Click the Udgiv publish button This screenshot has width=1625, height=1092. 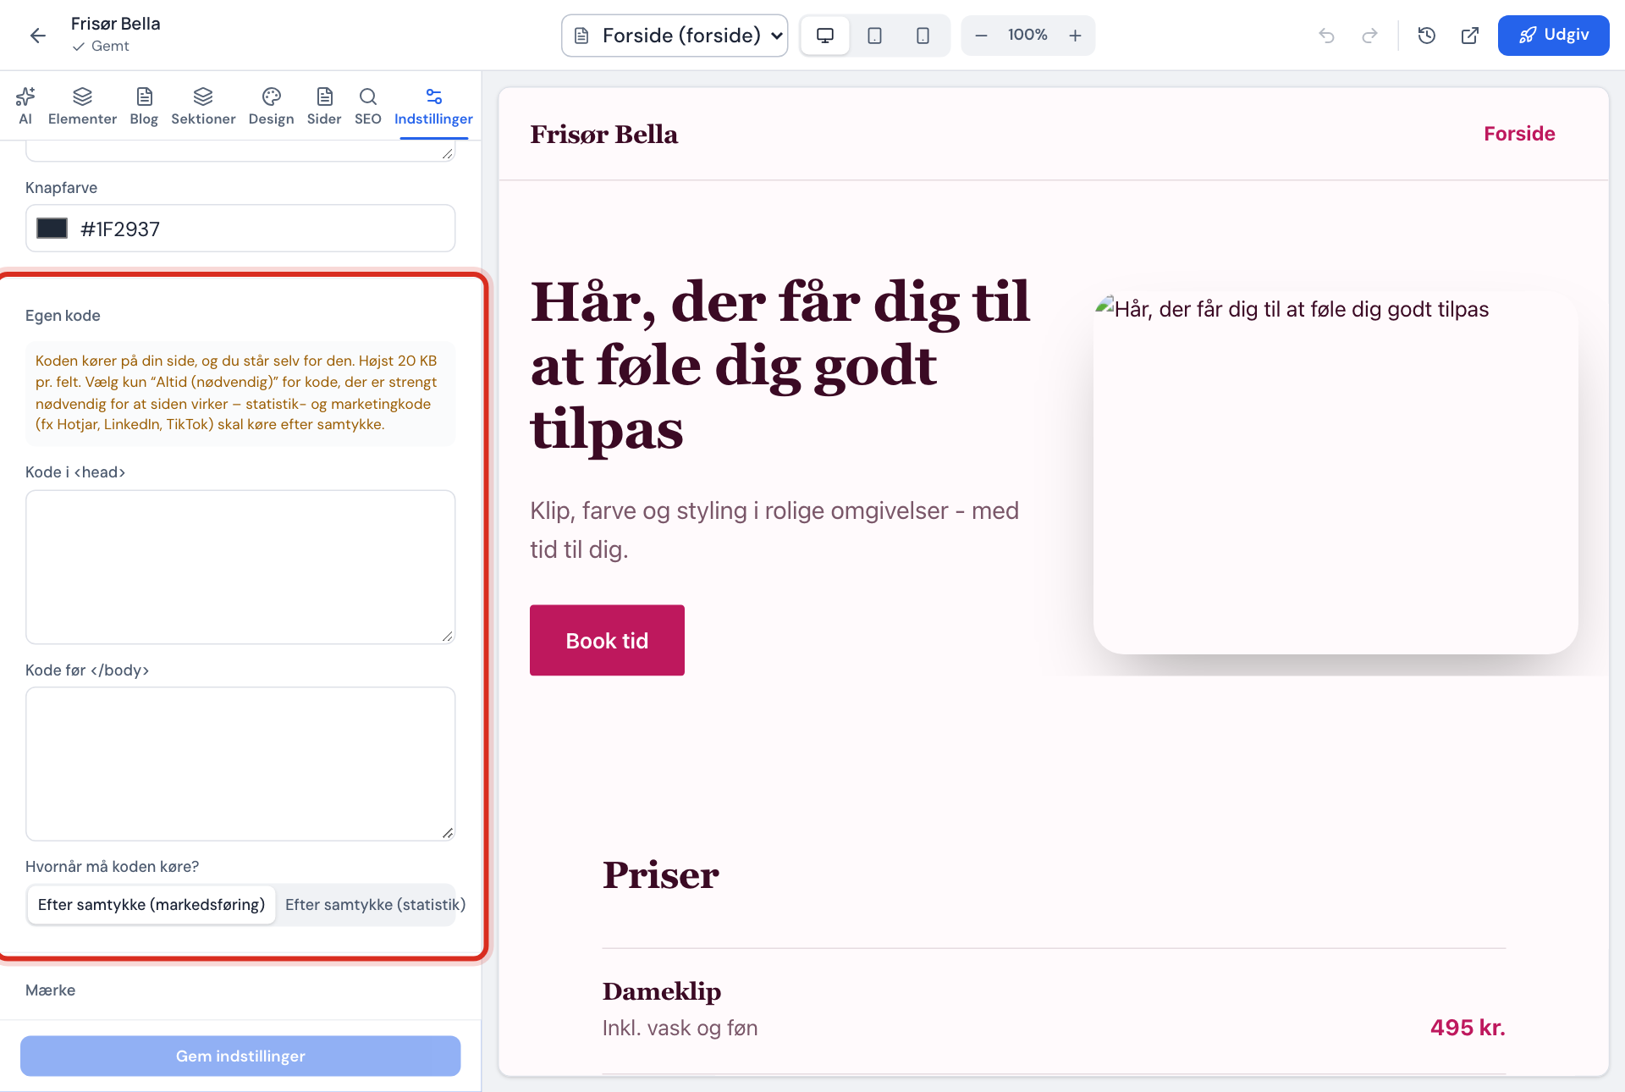1553,36
